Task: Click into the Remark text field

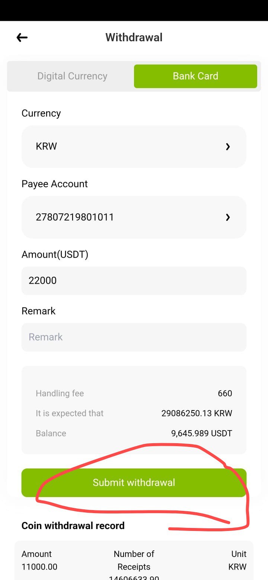Action: tap(134, 337)
